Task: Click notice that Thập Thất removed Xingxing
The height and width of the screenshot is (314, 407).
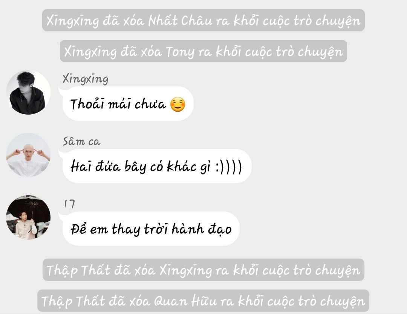Action: point(203,270)
